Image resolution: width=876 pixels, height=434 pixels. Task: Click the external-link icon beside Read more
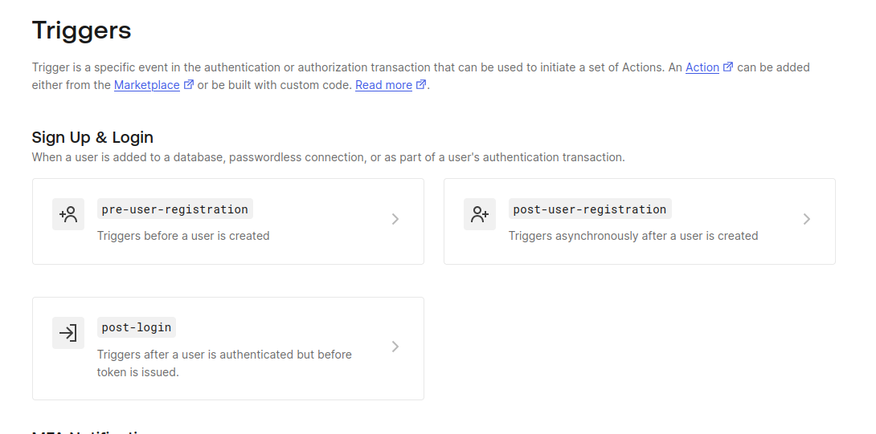tap(421, 84)
